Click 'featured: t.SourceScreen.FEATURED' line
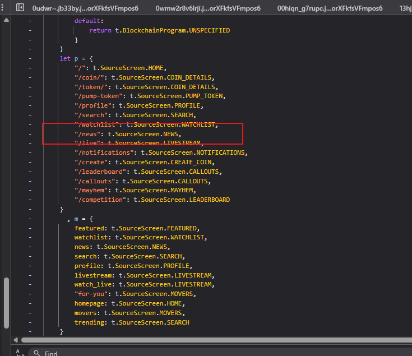Screen dimensions: 412x356 click(x=137, y=228)
